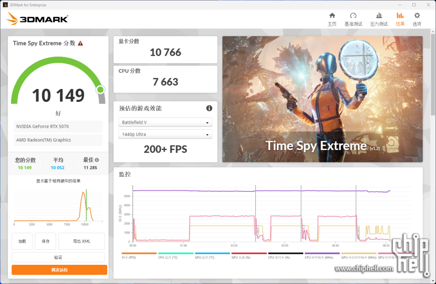Click the info icon beside 最佳

[97, 160]
